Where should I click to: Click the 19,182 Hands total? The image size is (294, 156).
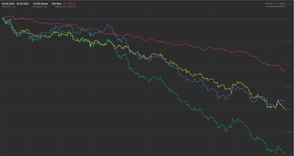coord(40,3)
